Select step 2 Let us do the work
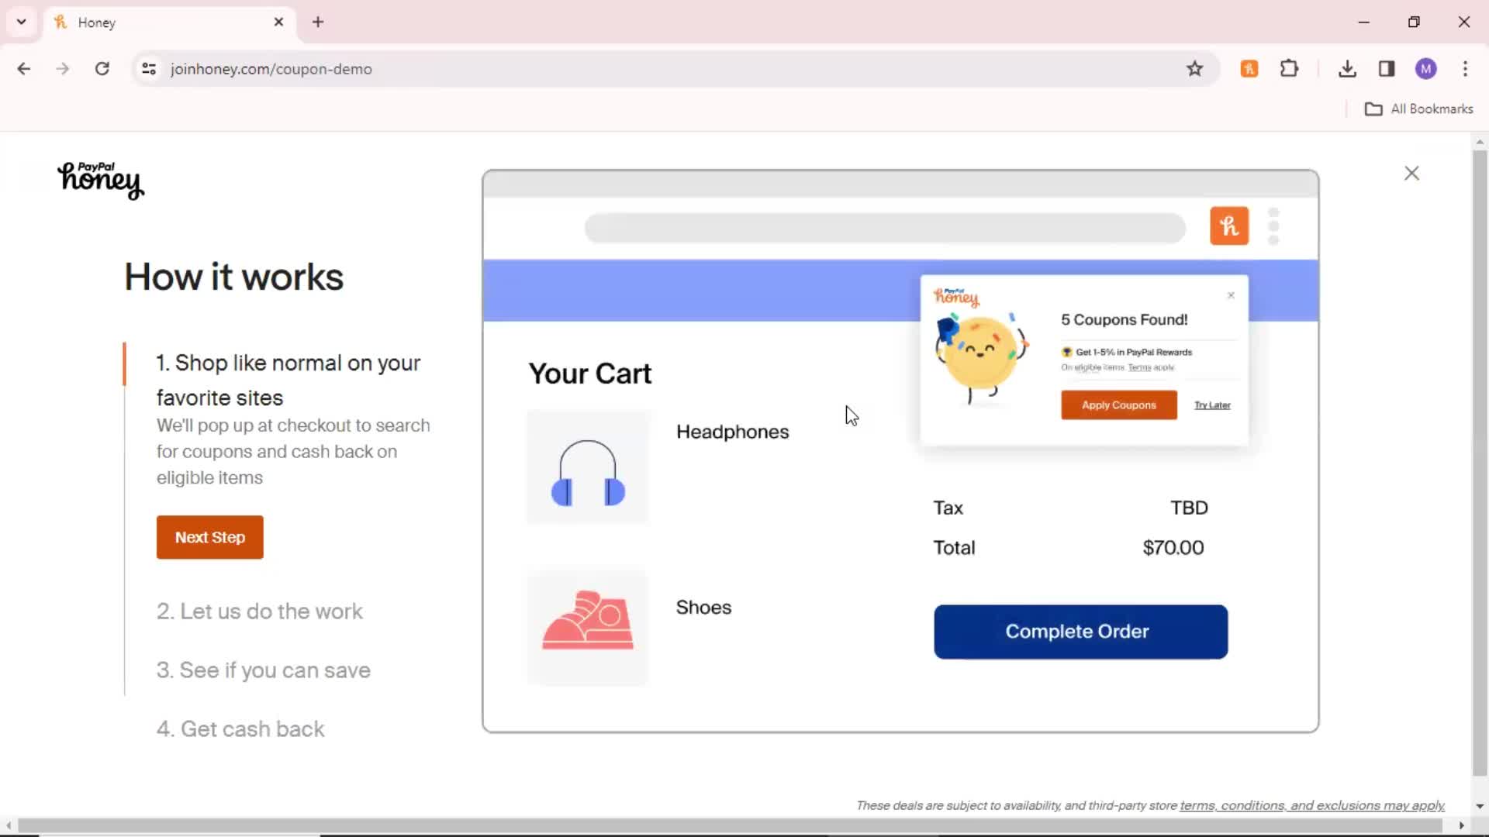1489x837 pixels. point(260,611)
